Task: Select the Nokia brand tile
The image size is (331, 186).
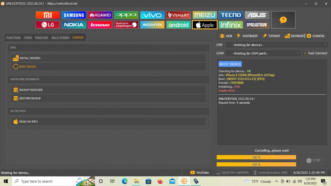Action: pos(74,25)
